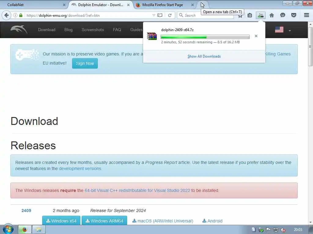
Task: Click the vertical page scrollbar thumb
Action: 310,46
